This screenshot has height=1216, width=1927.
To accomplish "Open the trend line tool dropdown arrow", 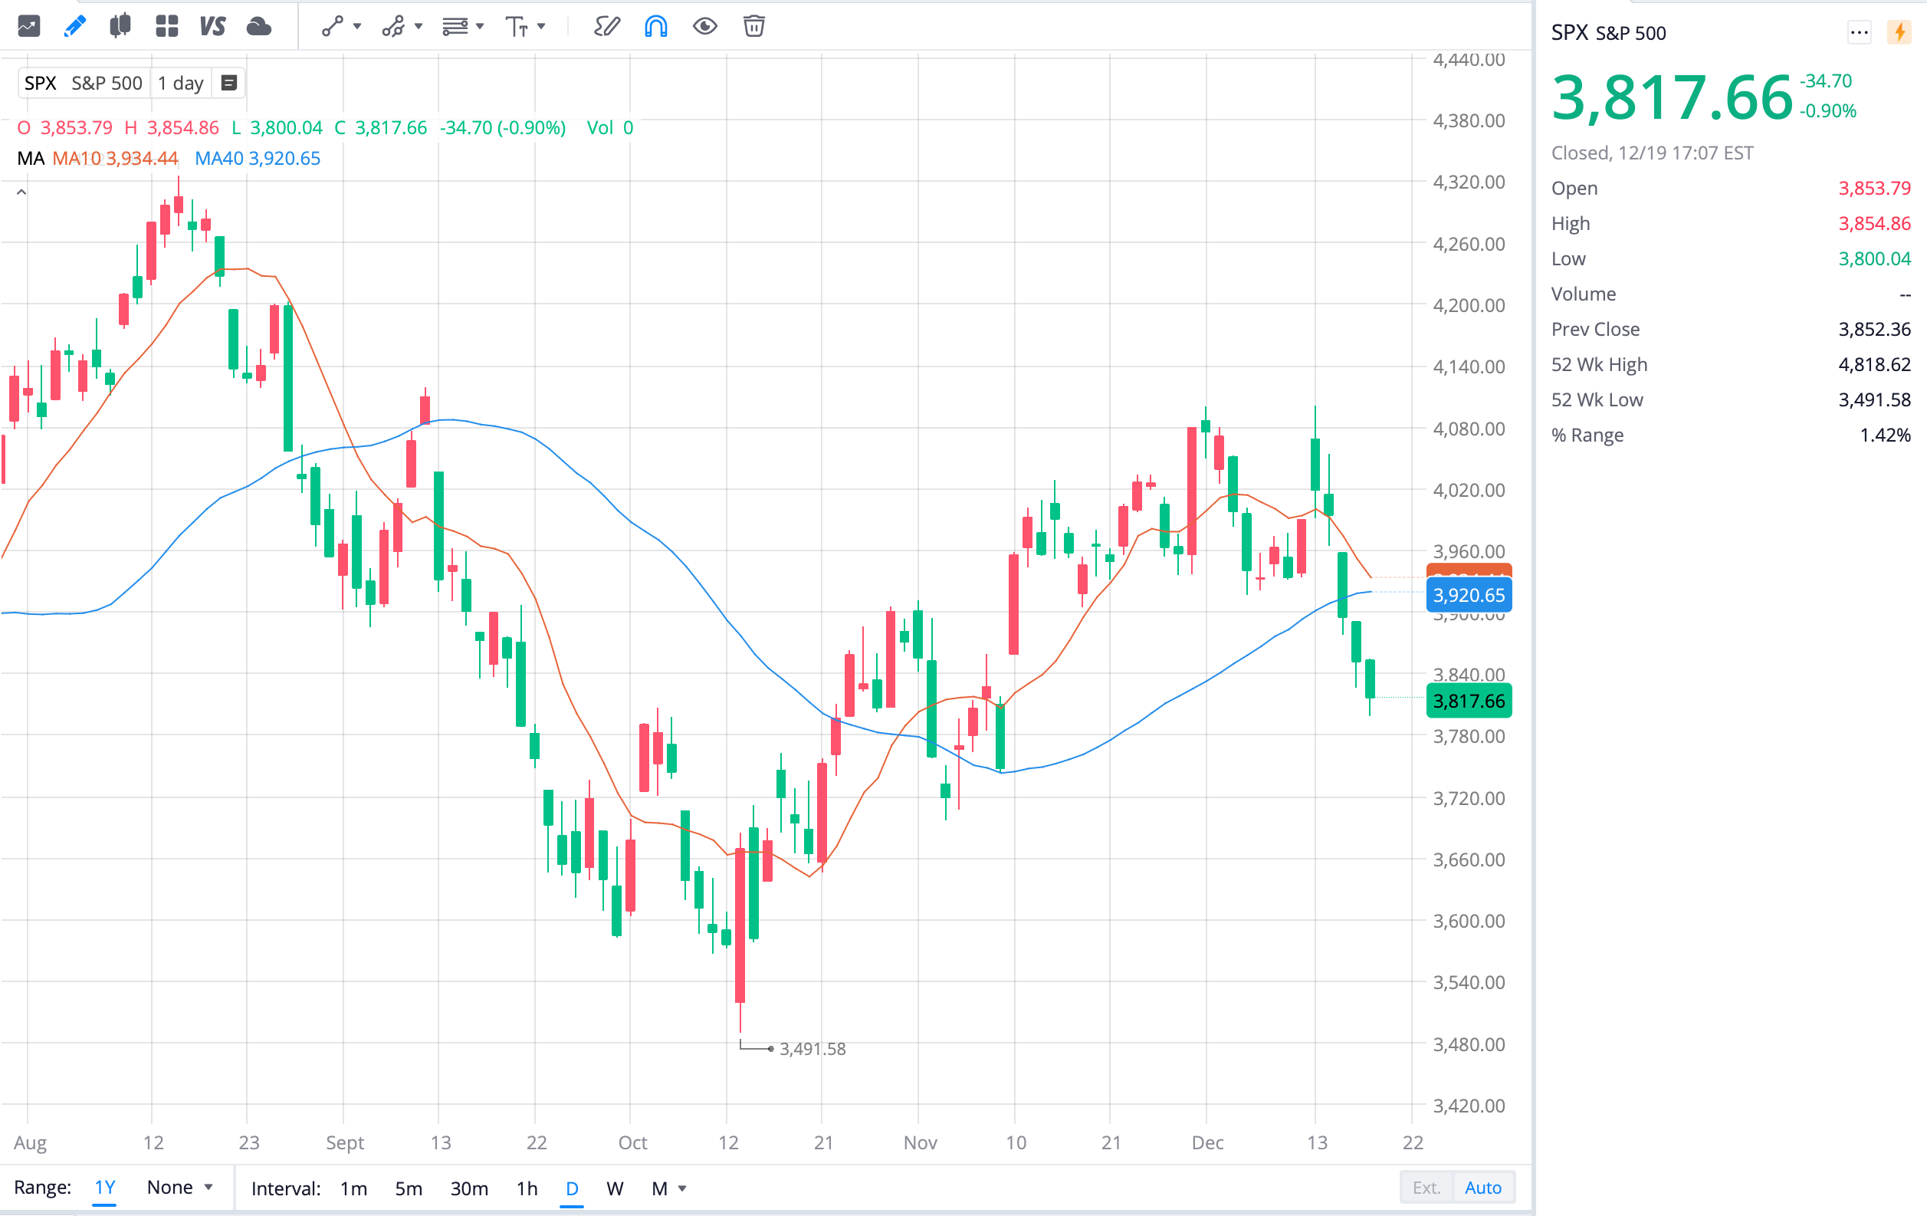I will coord(357,26).
